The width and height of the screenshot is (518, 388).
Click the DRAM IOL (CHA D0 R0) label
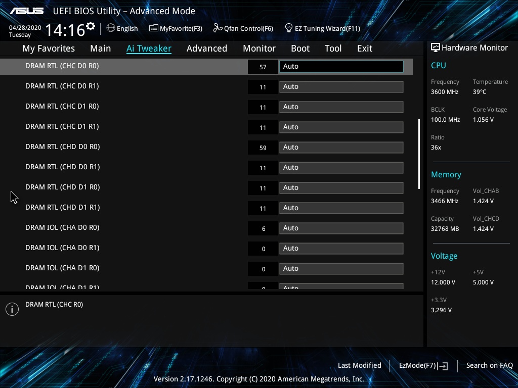click(x=62, y=227)
